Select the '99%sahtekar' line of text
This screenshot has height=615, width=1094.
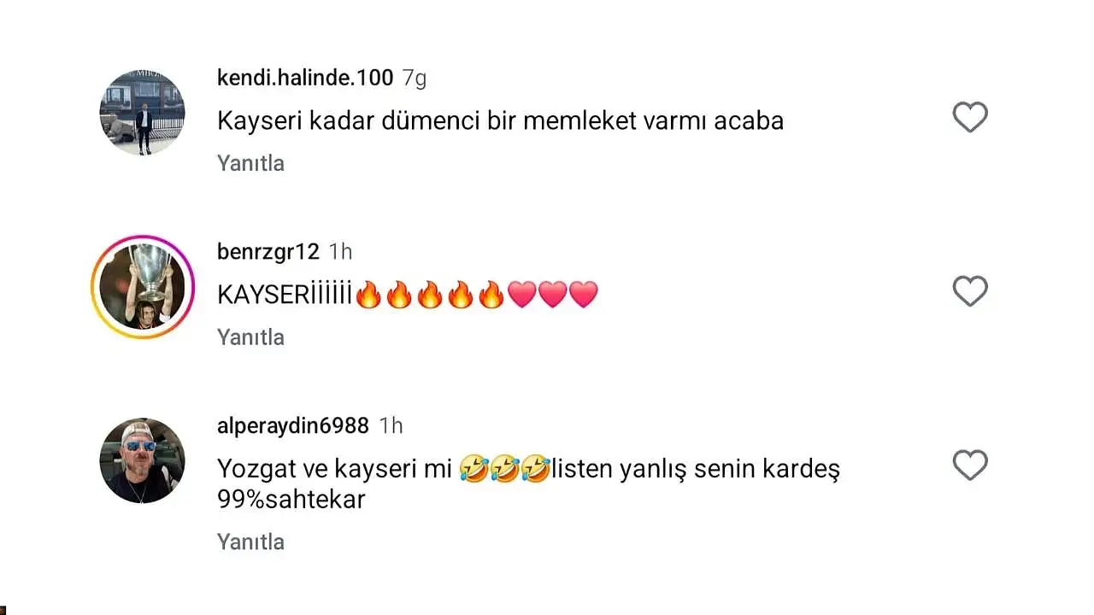tap(291, 500)
